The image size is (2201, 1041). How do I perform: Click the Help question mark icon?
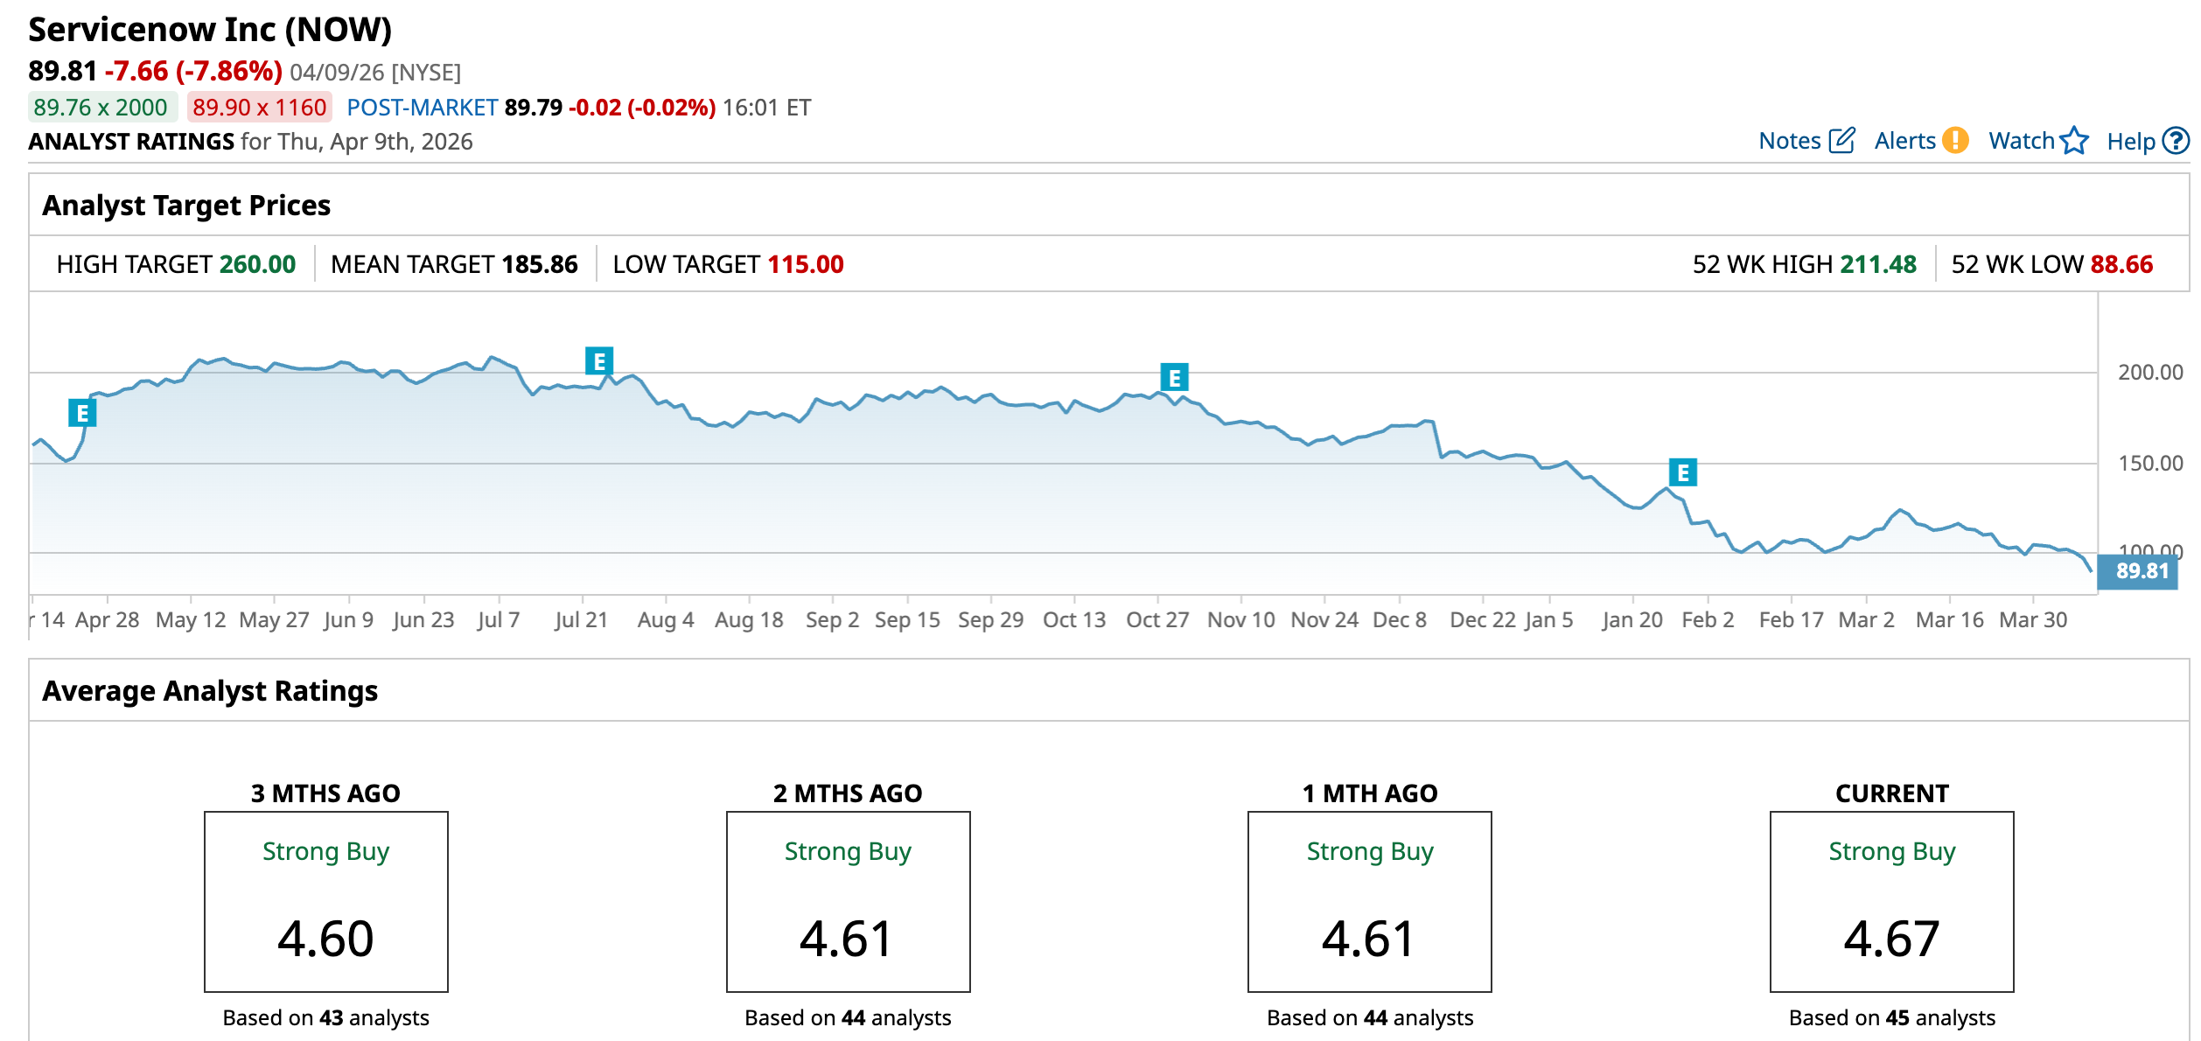pyautogui.click(x=2175, y=141)
